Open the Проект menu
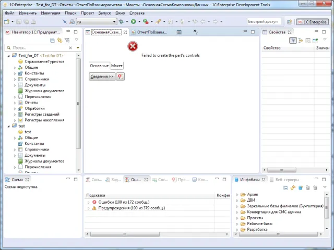The image size is (334, 250). pyautogui.click(x=87, y=13)
